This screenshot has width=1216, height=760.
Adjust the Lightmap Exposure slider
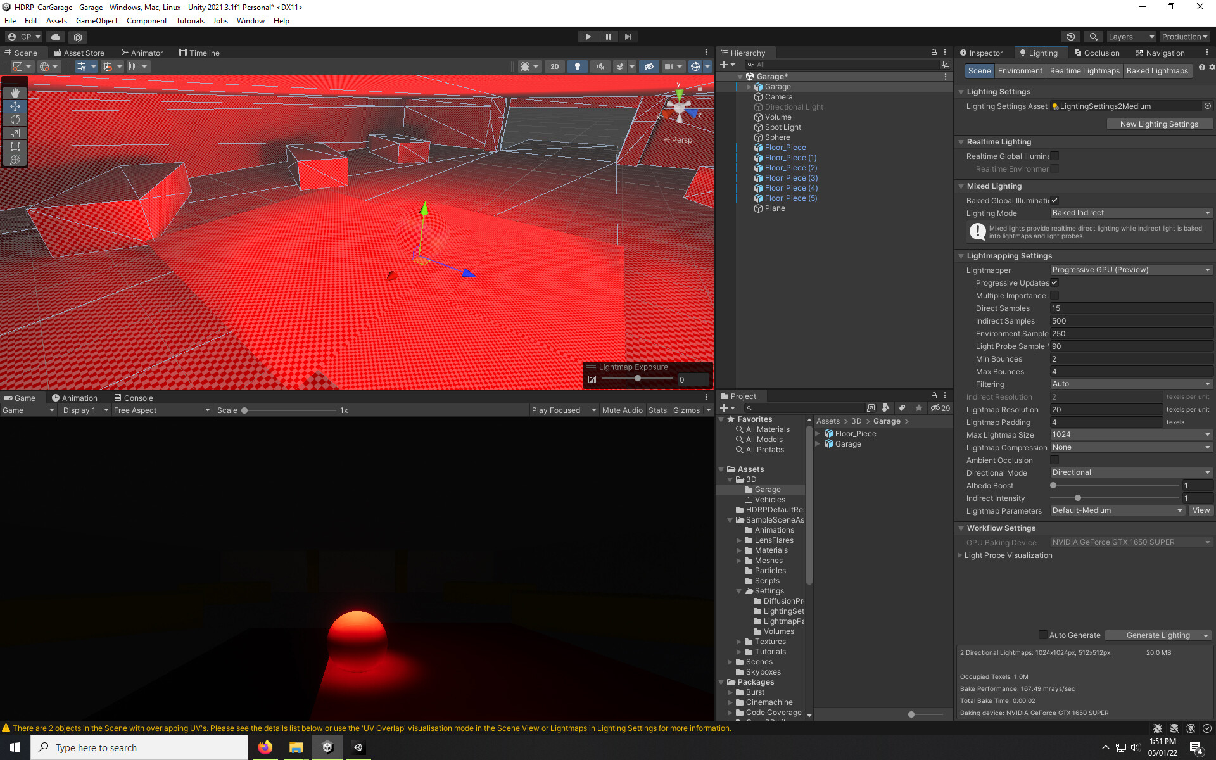pos(638,378)
